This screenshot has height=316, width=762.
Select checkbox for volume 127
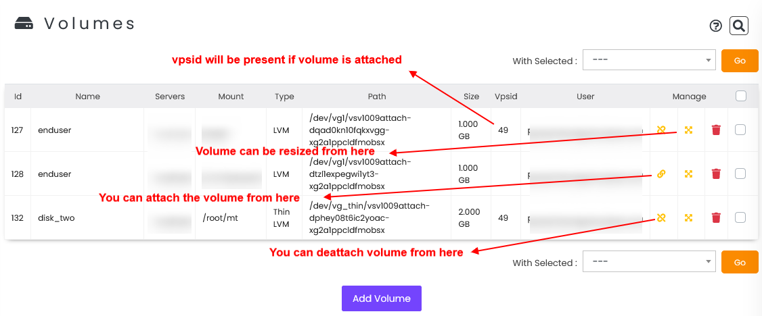pos(740,130)
